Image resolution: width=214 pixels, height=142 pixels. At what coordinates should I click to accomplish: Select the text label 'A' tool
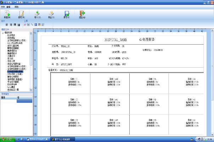click(24, 25)
